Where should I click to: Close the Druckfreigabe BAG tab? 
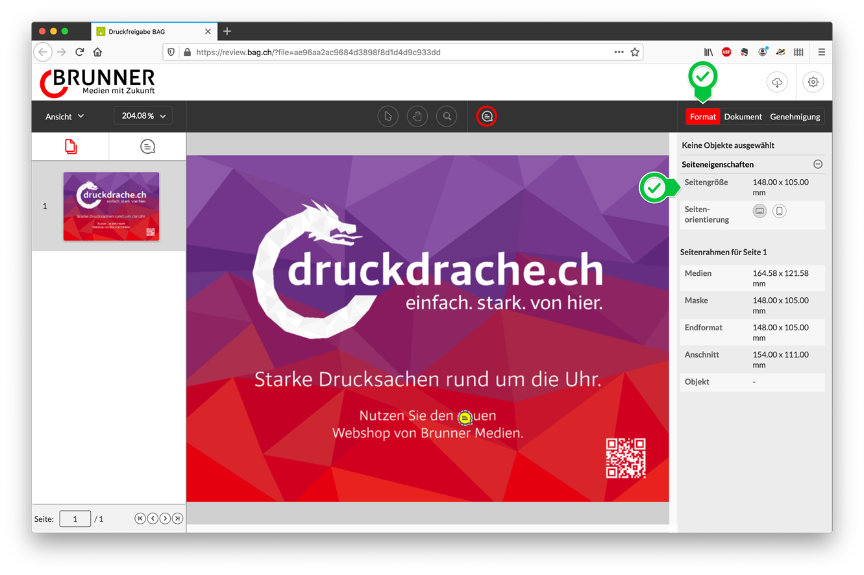tap(208, 31)
